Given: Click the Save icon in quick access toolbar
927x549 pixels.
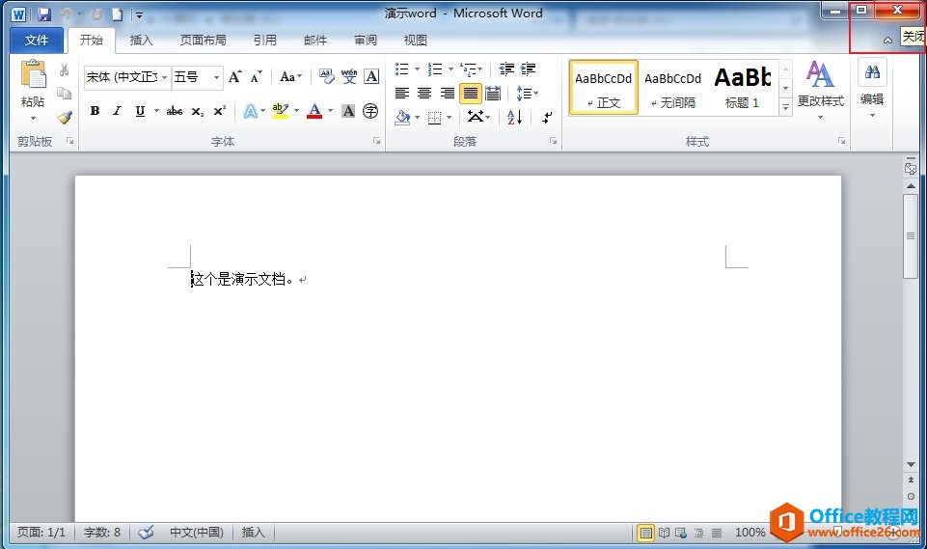Looking at the screenshot, I should click(44, 14).
